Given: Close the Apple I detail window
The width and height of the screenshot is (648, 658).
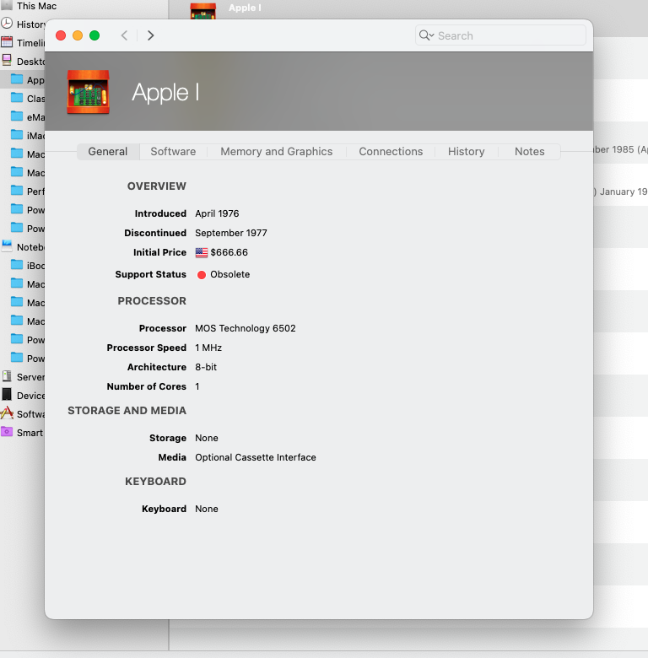Looking at the screenshot, I should click(x=61, y=35).
